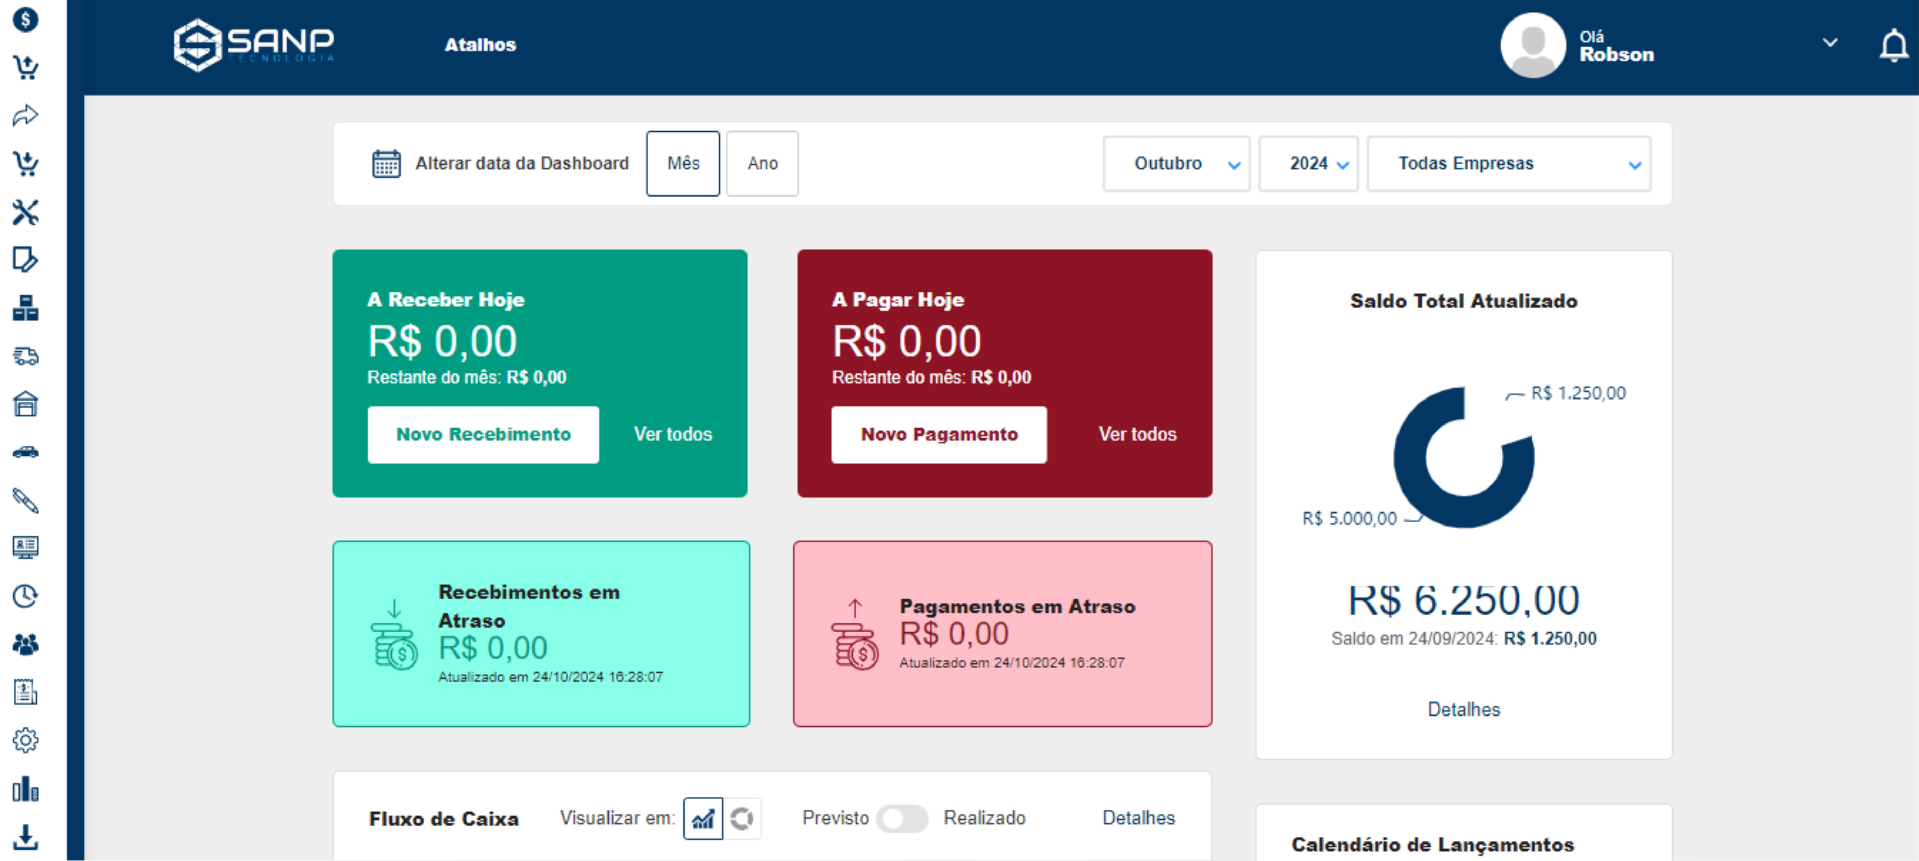The width and height of the screenshot is (1919, 861).
Task: Click the Saldo Total donut chart
Action: pyautogui.click(x=1464, y=457)
